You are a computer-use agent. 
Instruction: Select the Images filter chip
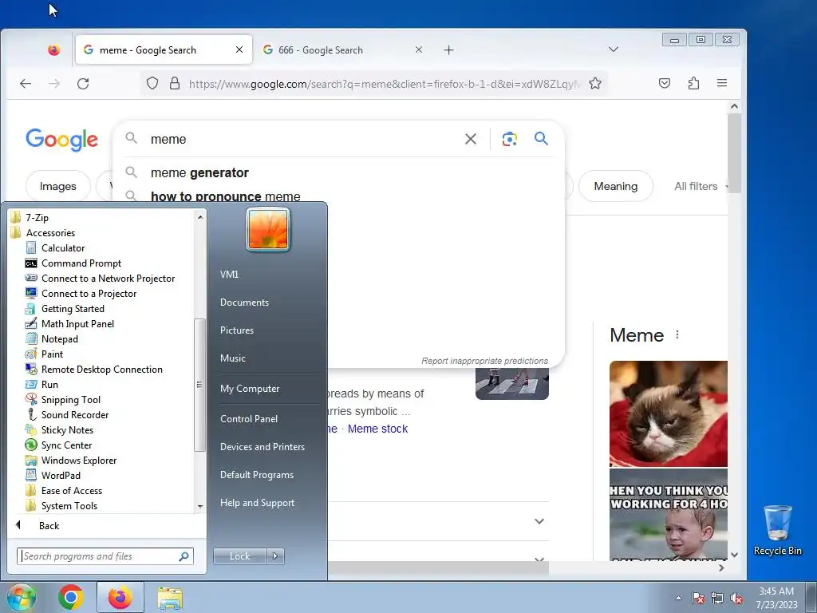click(57, 186)
